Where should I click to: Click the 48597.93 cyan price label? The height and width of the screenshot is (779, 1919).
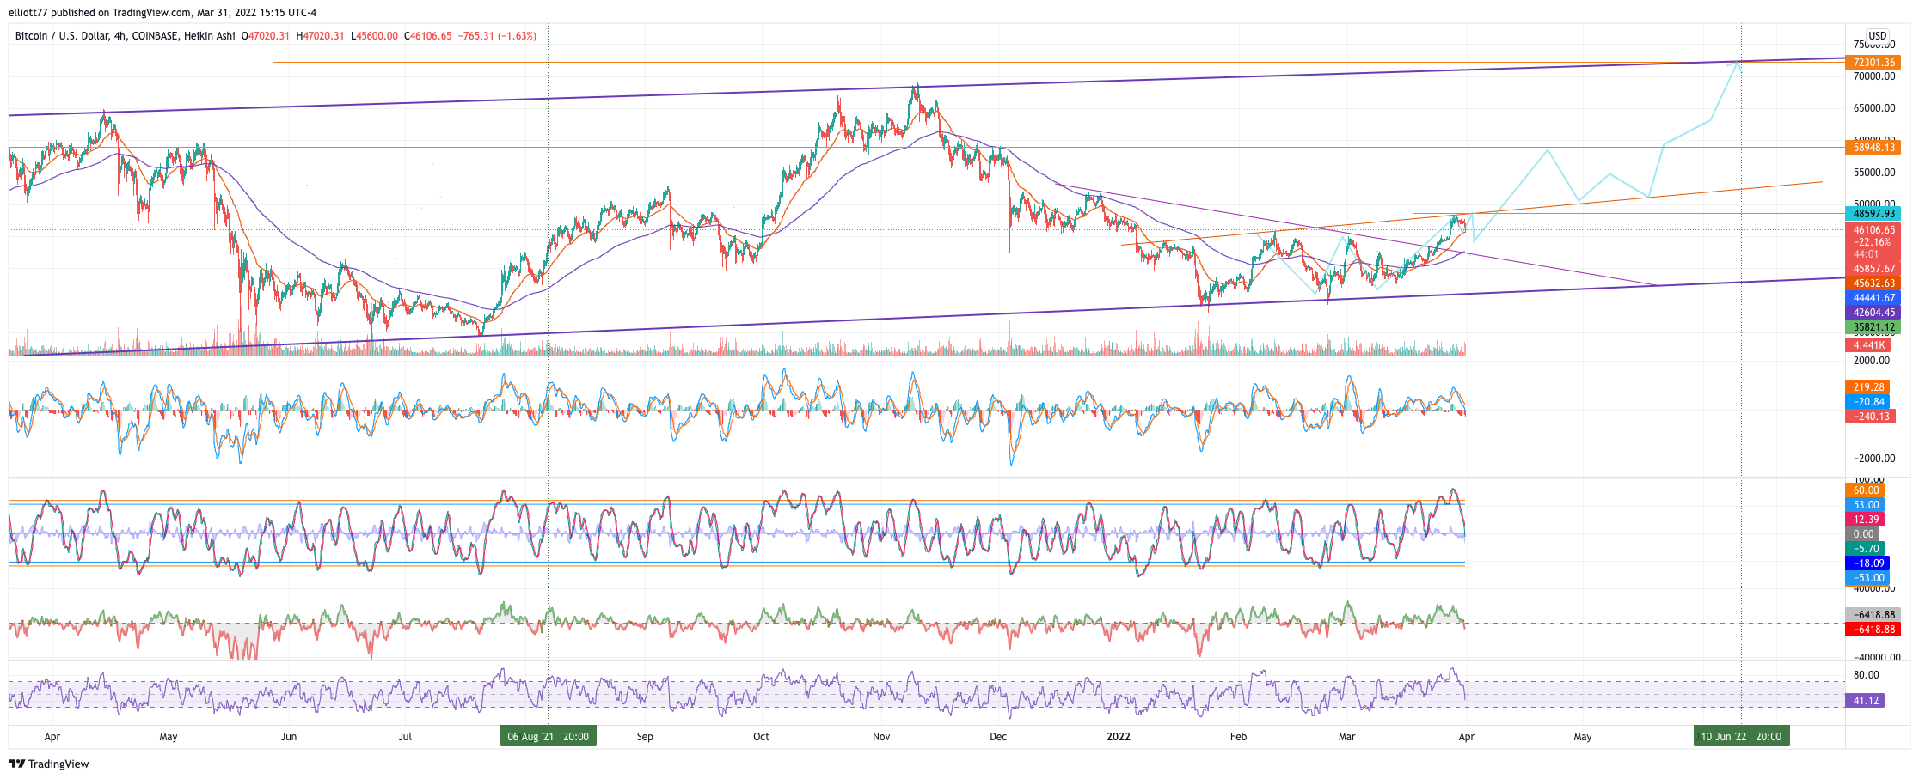(x=1873, y=214)
